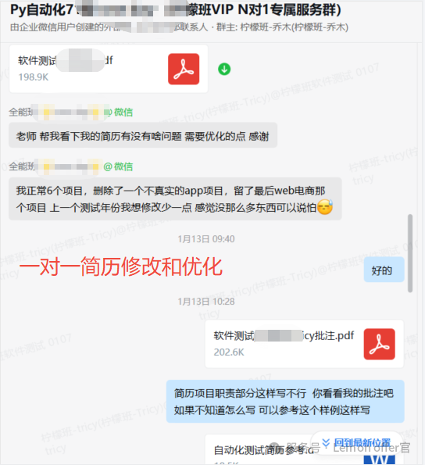Download the PDF via green arrow icon
Viewport: 425px width, 465px height.
(x=224, y=69)
